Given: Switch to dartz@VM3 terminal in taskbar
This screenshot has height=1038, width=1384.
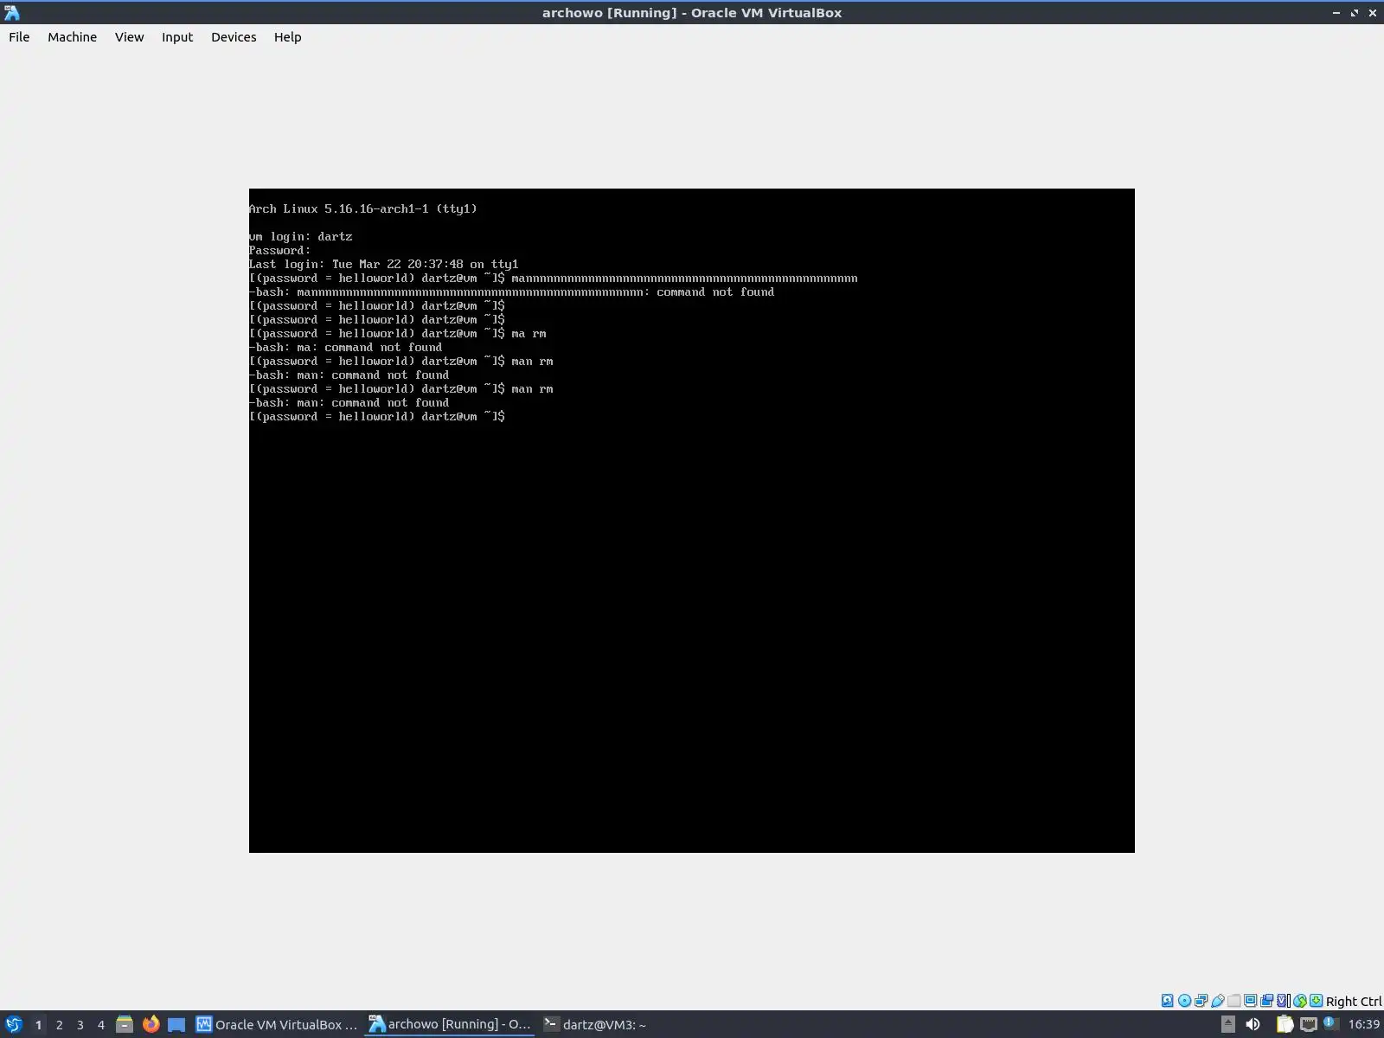Looking at the screenshot, I should (x=595, y=1024).
